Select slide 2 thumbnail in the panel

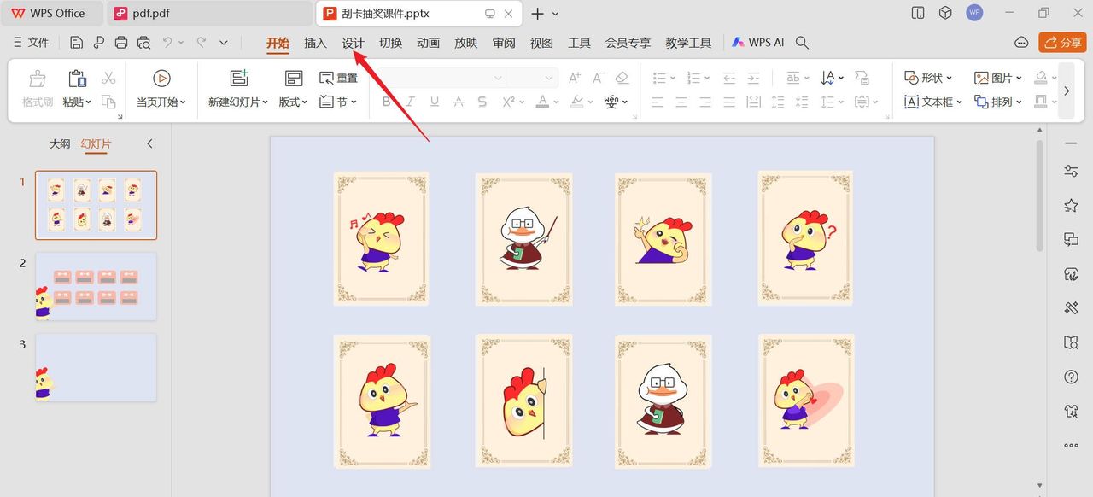point(96,286)
